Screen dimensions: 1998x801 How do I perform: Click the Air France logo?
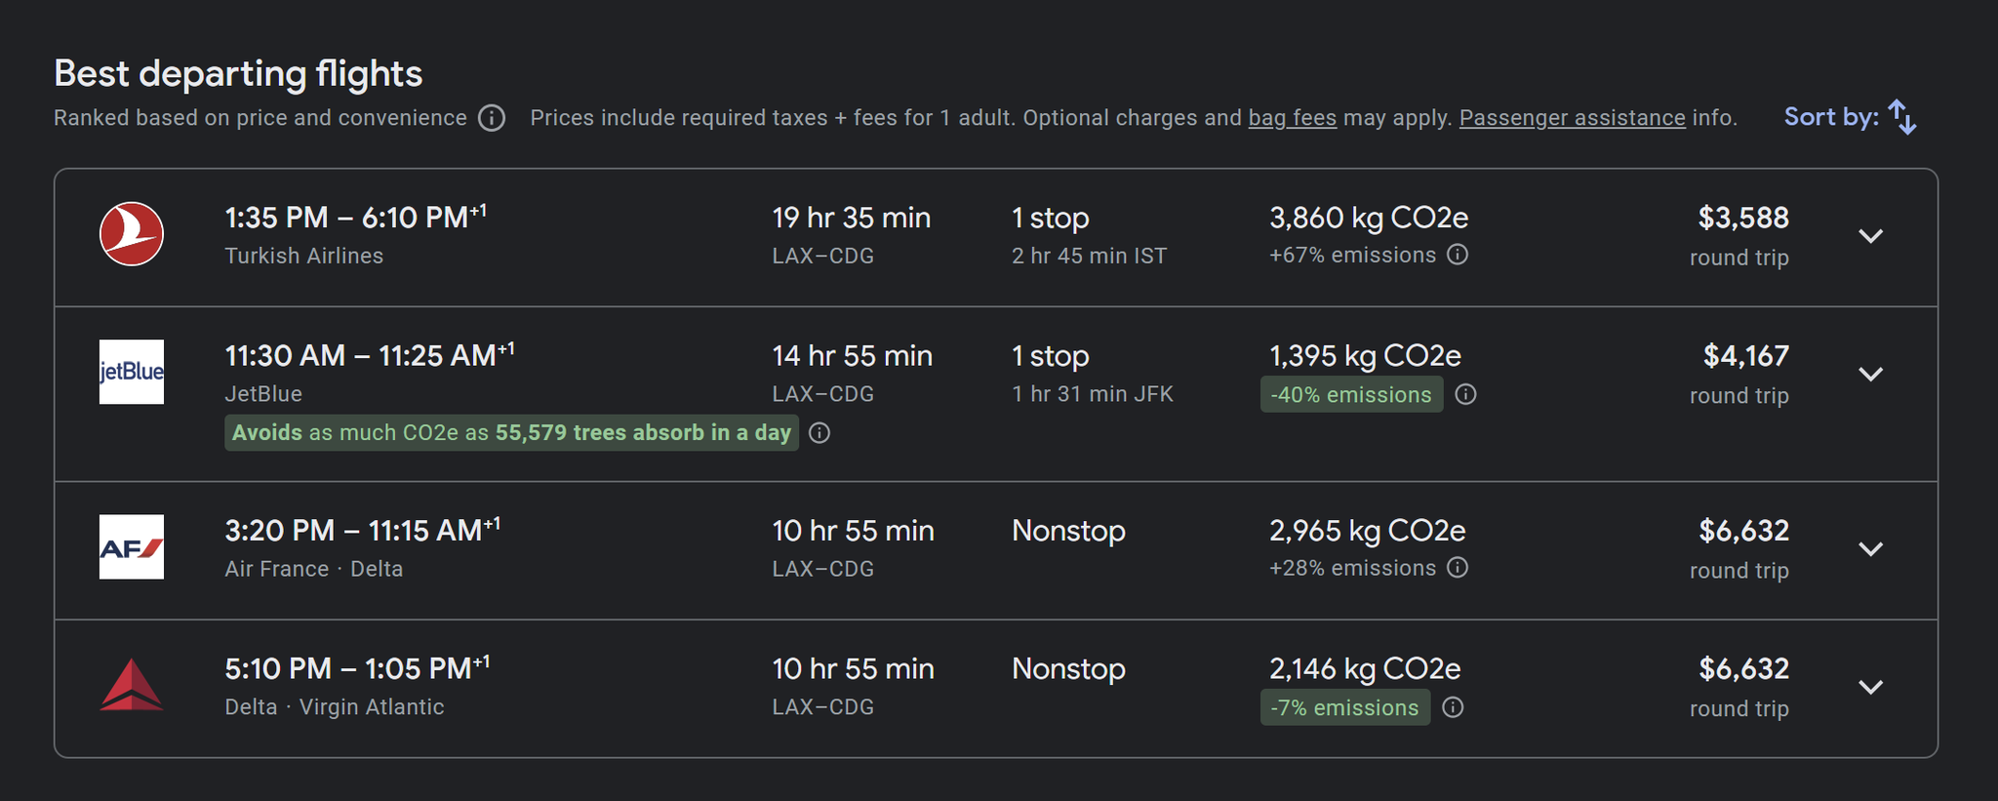pyautogui.click(x=132, y=547)
